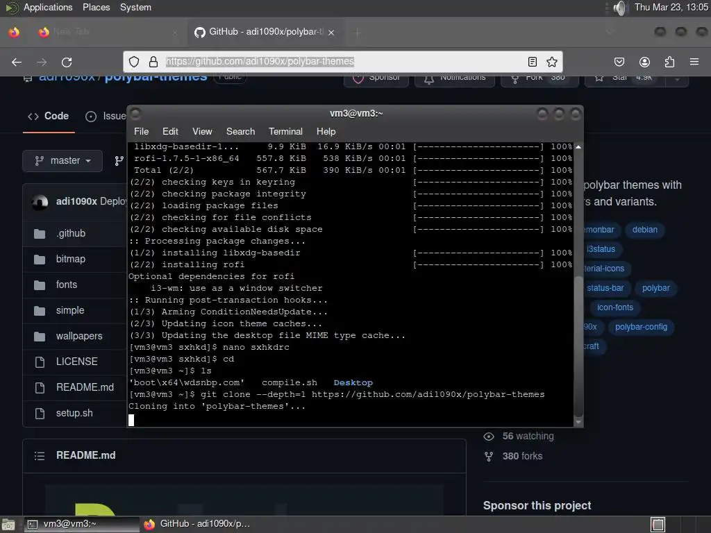Go back with Firefox back arrow
This screenshot has height=533, width=711.
17,62
